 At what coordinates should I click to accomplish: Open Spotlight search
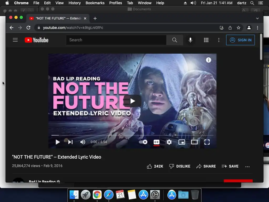[x=252, y=3]
